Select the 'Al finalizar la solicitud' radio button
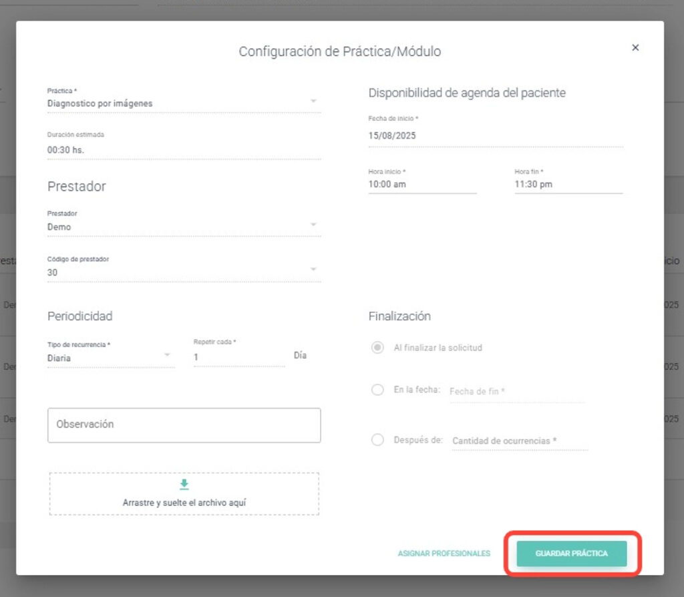The image size is (684, 597). point(377,348)
